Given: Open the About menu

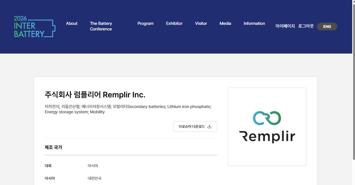Looking at the screenshot, I should pos(72,23).
